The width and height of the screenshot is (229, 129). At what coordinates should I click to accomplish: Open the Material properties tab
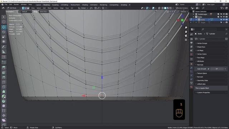191,87
